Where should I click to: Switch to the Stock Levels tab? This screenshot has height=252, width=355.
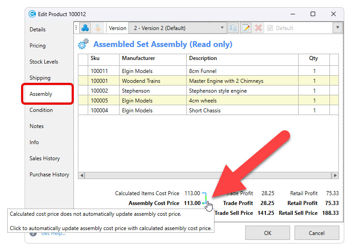(44, 62)
